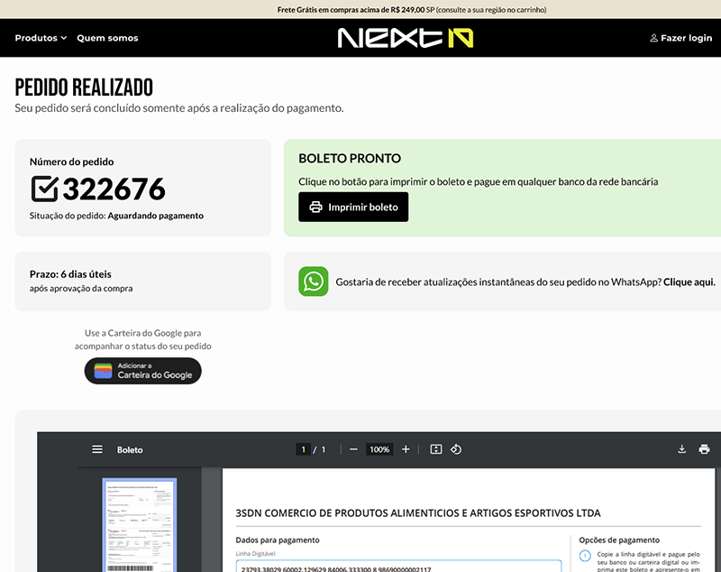
Task: Click the 'Clique aqui' WhatsApp link
Action: click(x=689, y=282)
